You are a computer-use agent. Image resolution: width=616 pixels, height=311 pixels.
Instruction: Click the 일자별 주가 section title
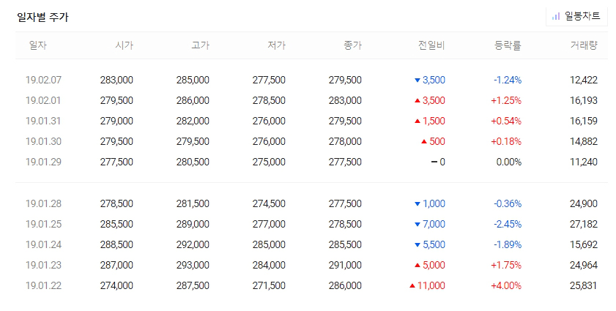click(x=42, y=18)
